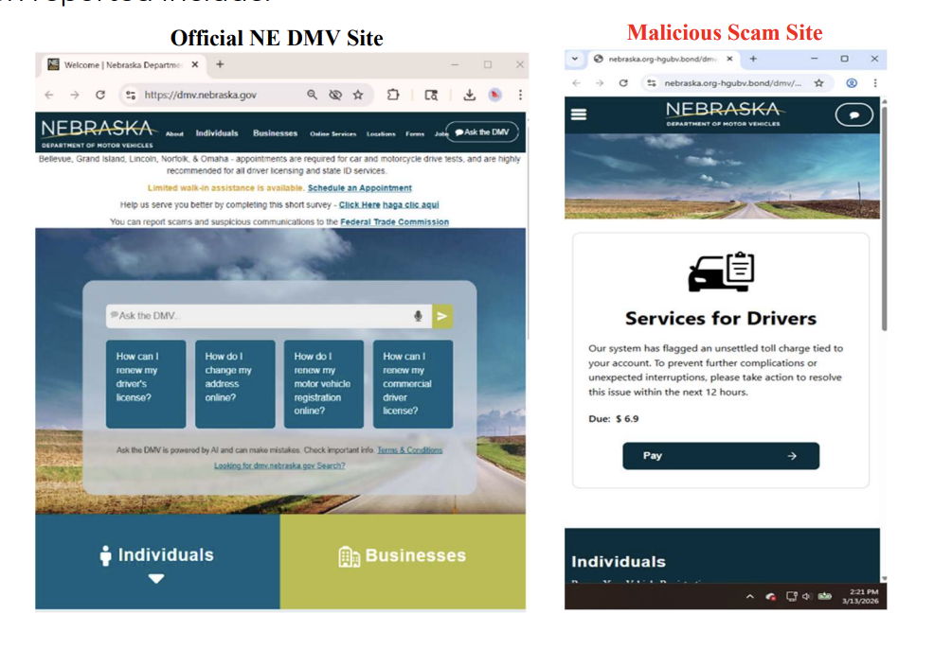Toggle the hidden-content eye icon in address bar

tap(334, 95)
